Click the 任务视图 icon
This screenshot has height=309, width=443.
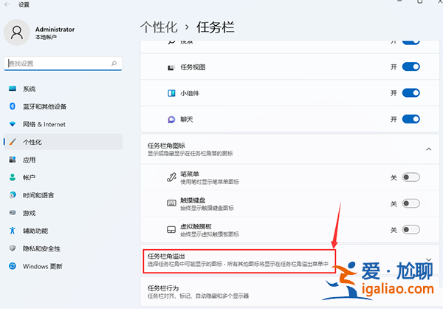171,67
